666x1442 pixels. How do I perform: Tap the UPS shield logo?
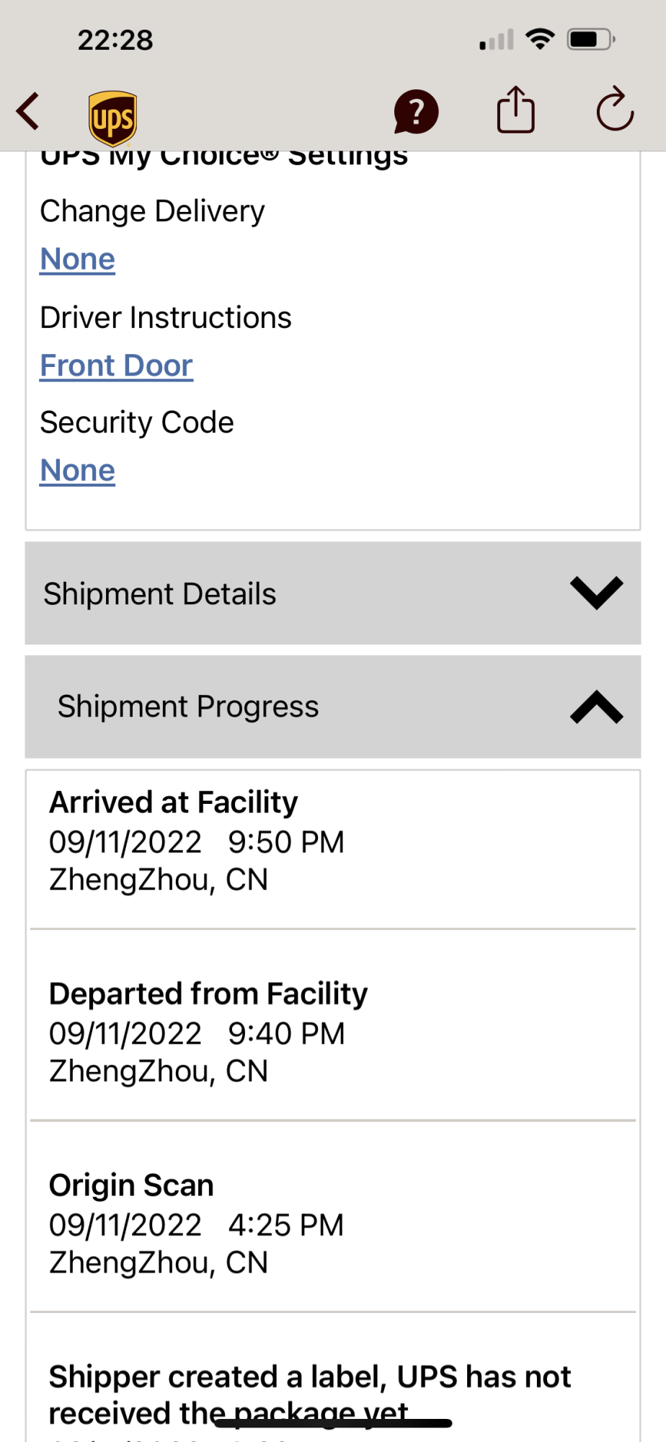113,118
